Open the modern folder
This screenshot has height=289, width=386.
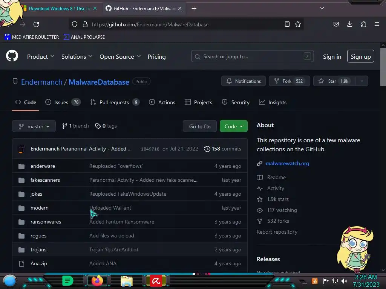pos(39,208)
